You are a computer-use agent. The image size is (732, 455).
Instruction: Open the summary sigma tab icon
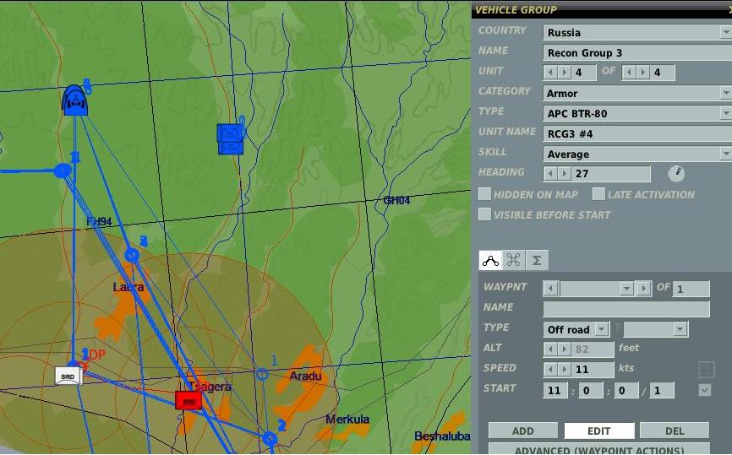click(537, 260)
